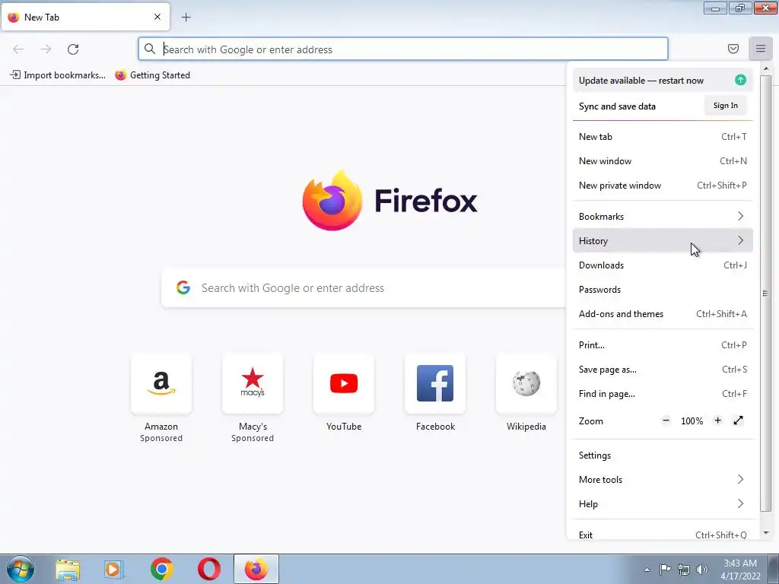Click the taskbar clock showing 3:43 AM

(x=740, y=569)
